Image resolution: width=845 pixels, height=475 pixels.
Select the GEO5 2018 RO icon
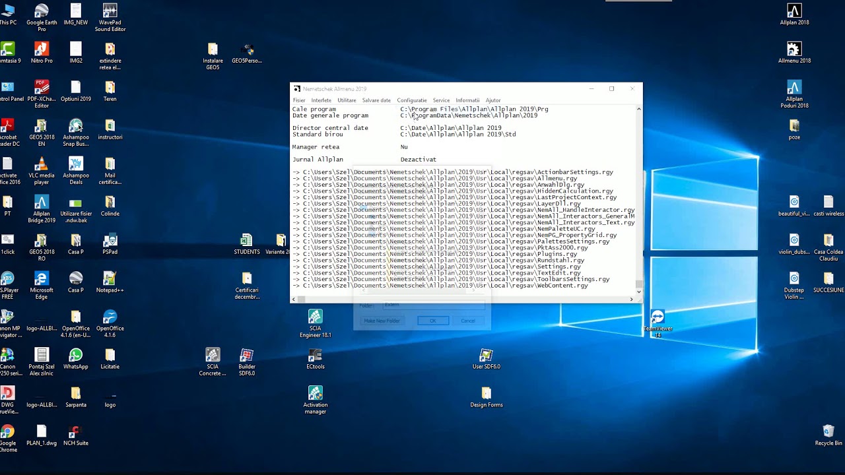42,247
